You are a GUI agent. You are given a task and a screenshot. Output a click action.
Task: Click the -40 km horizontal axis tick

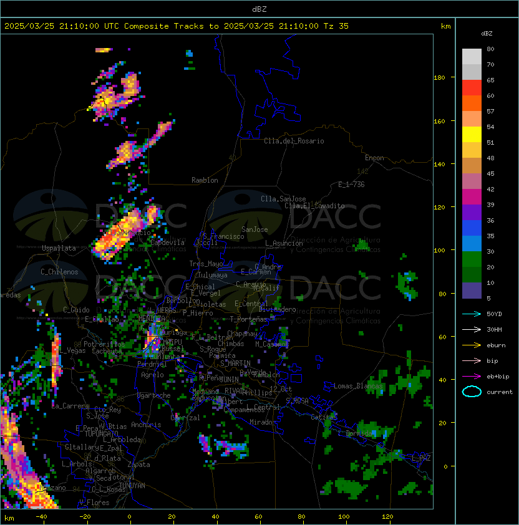click(x=41, y=517)
